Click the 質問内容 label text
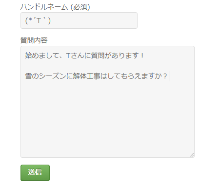Image resolution: width=220 pixels, height=189 pixels. 34,40
